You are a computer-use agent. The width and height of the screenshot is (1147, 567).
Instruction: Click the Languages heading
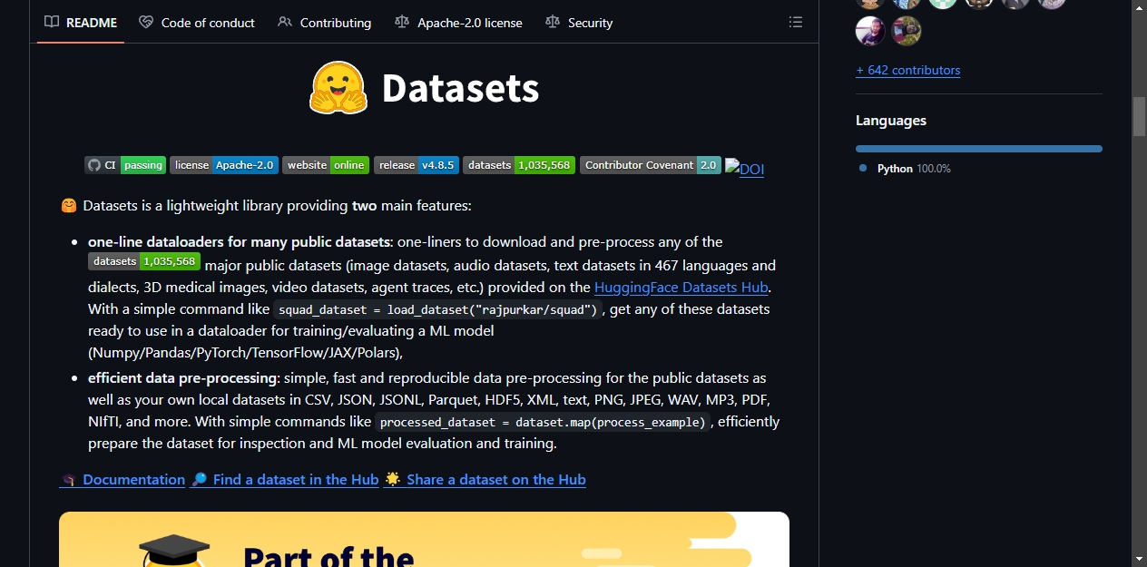[x=891, y=121]
